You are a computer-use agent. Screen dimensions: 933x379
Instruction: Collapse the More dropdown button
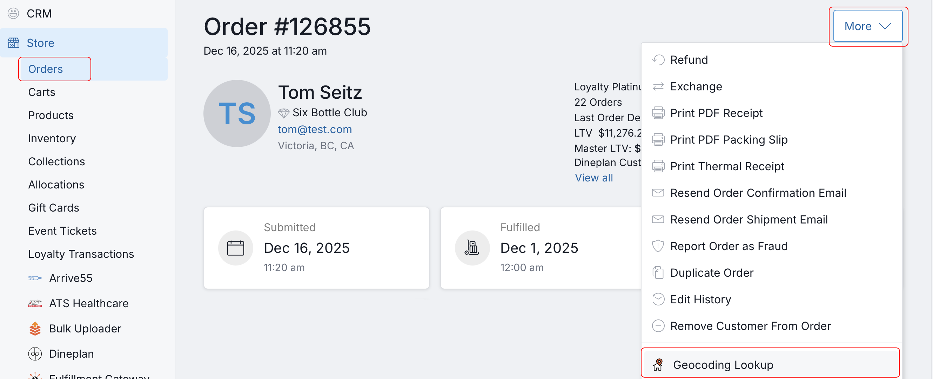tap(867, 26)
